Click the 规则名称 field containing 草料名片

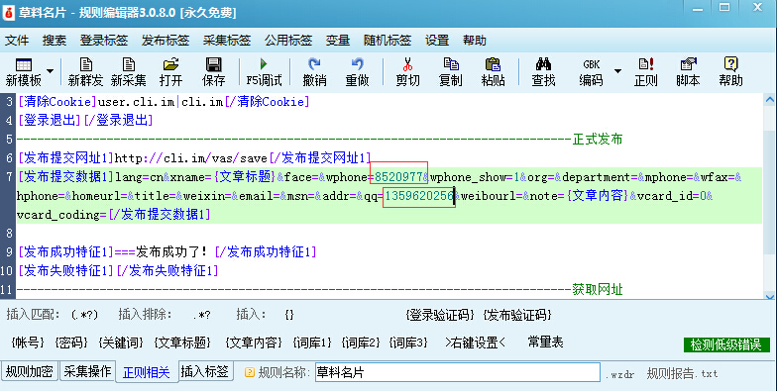click(x=458, y=372)
